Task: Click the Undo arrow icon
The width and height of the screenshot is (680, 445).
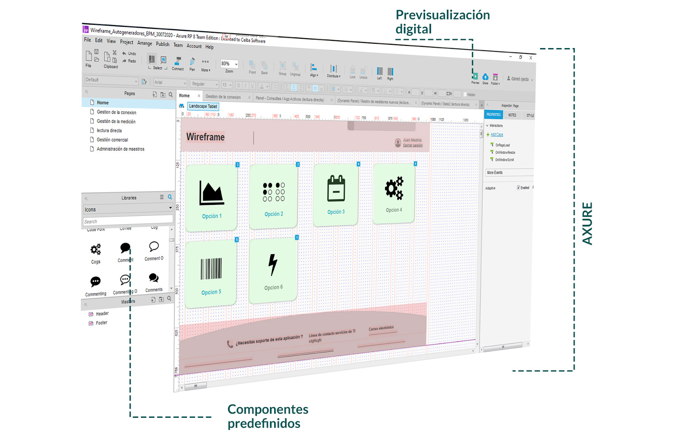Action: point(125,53)
